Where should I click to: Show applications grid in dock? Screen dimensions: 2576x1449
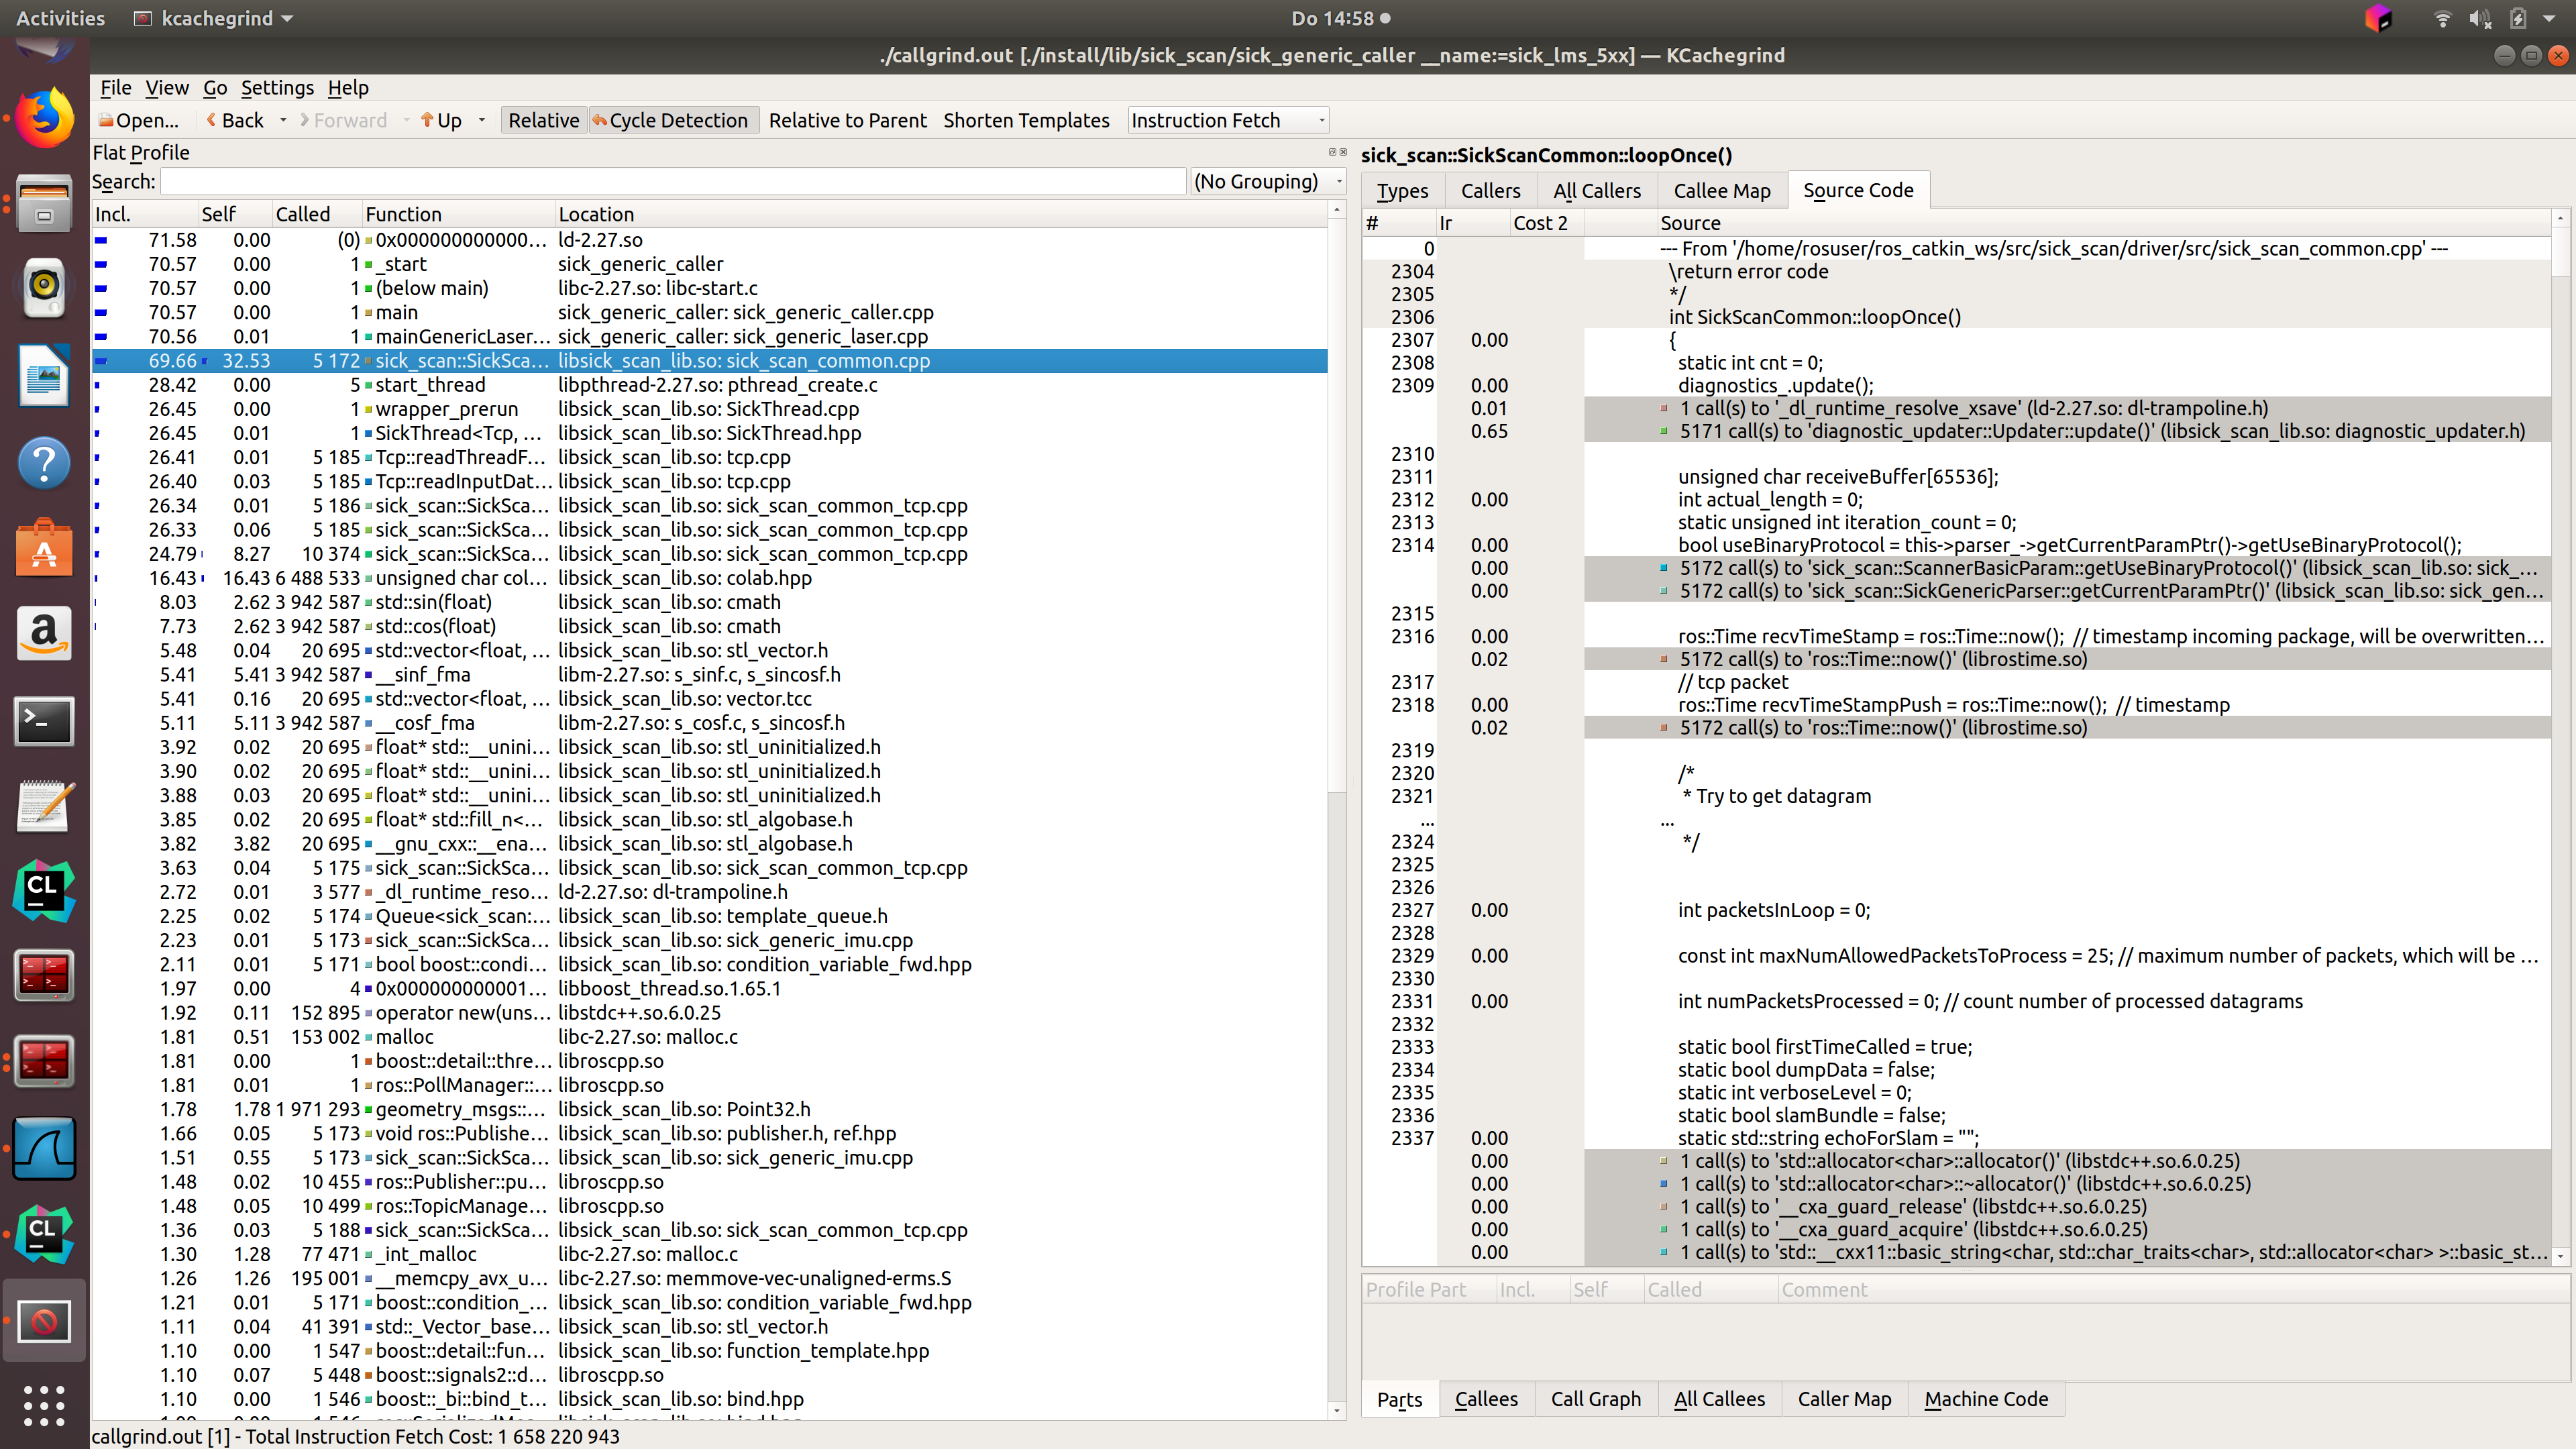tap(44, 1405)
